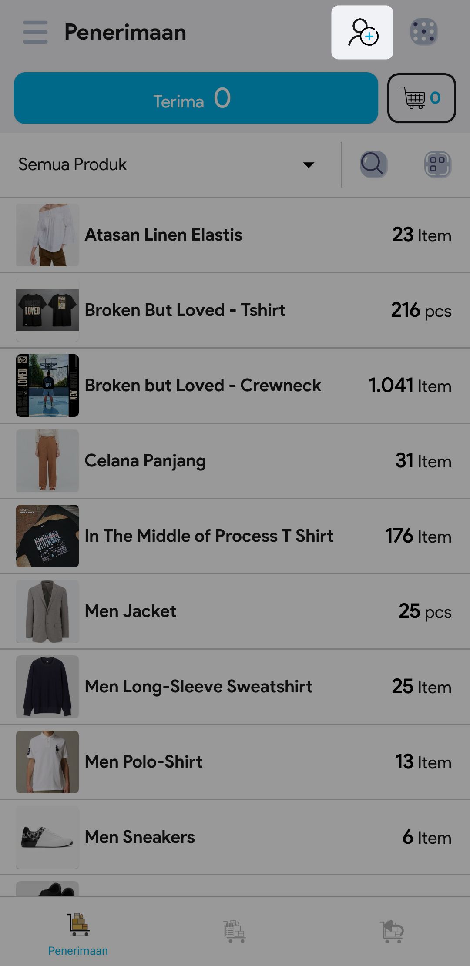Image resolution: width=470 pixels, height=966 pixels.
Task: Tap the Broken but Loved Crewneck thumbnail
Action: coord(47,386)
